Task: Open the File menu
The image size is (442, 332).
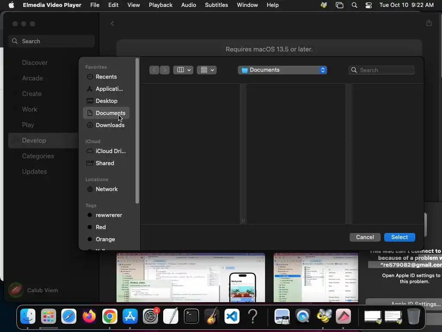Action: coord(95,5)
